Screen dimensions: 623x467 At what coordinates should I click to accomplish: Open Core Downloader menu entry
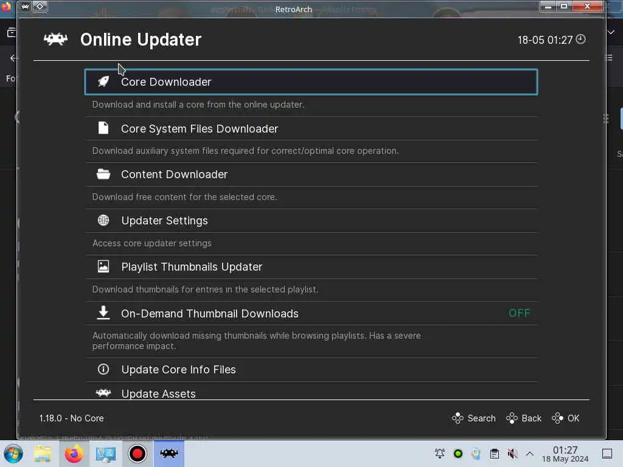311,82
